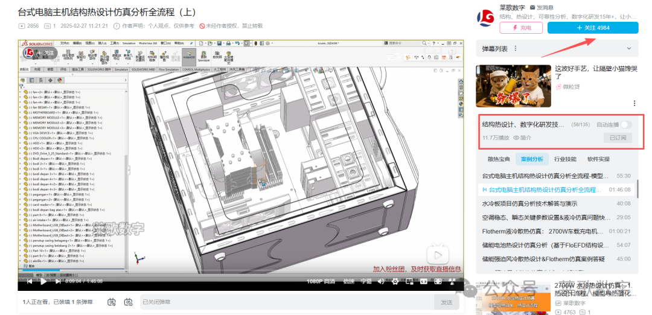
Task: Open the cat ad three-dot menu
Action: (x=634, y=103)
